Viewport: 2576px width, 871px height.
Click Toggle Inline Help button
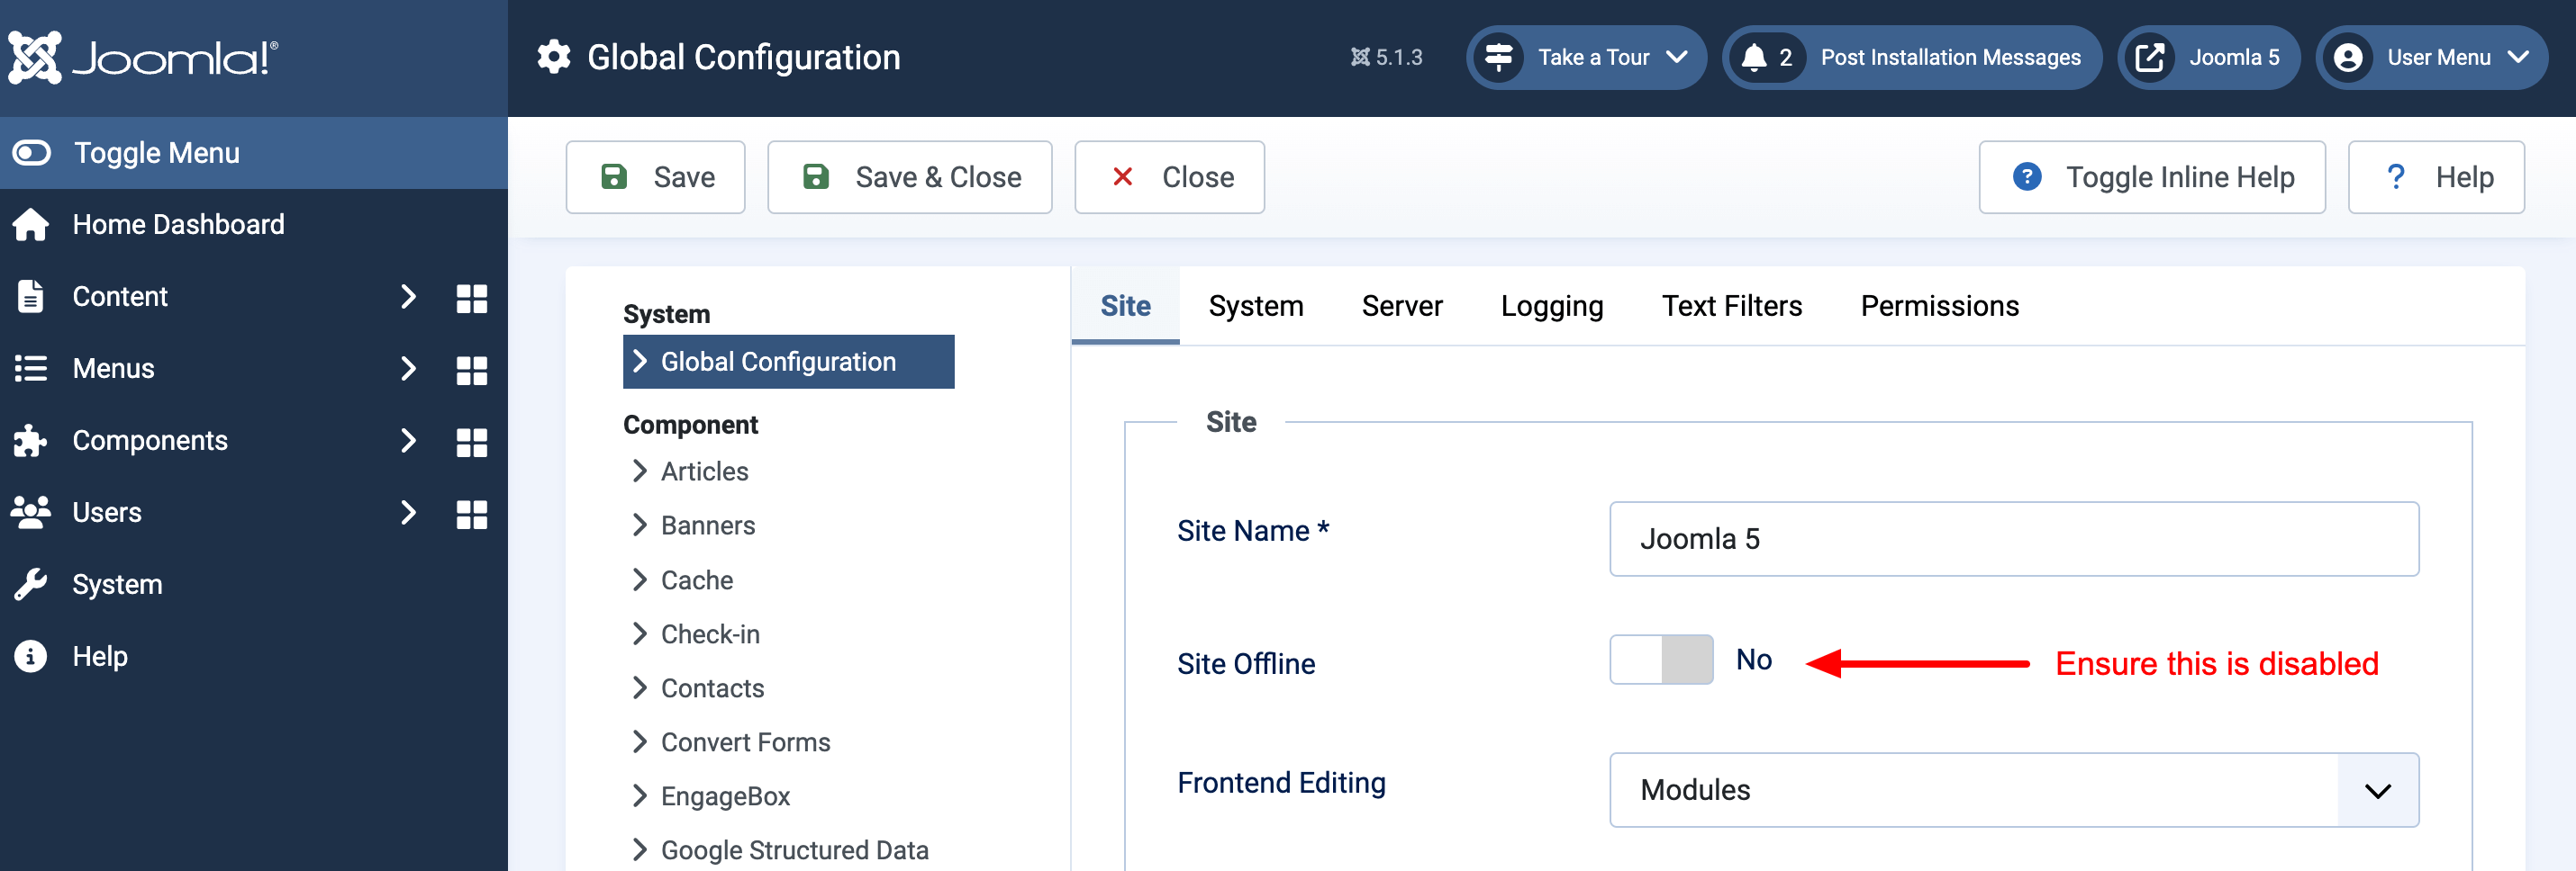coord(2152,176)
